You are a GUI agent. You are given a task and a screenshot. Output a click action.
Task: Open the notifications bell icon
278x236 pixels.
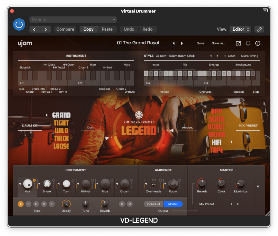tap(248, 43)
